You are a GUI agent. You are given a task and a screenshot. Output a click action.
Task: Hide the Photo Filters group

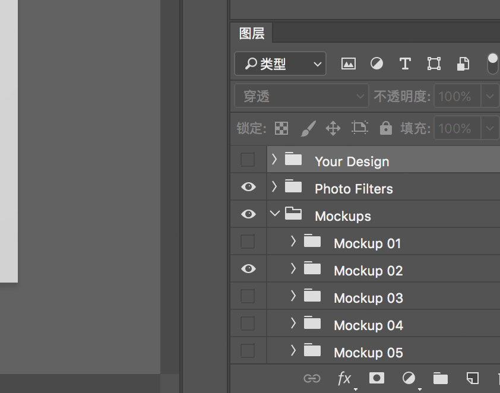(x=248, y=186)
